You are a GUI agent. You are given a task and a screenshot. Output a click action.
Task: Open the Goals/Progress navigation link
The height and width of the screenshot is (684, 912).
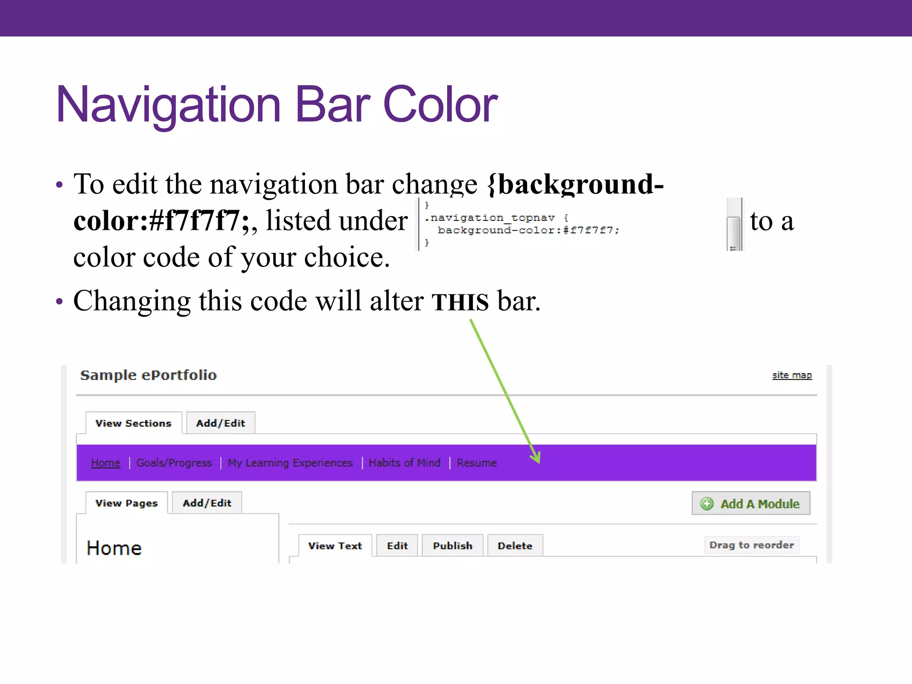point(174,463)
